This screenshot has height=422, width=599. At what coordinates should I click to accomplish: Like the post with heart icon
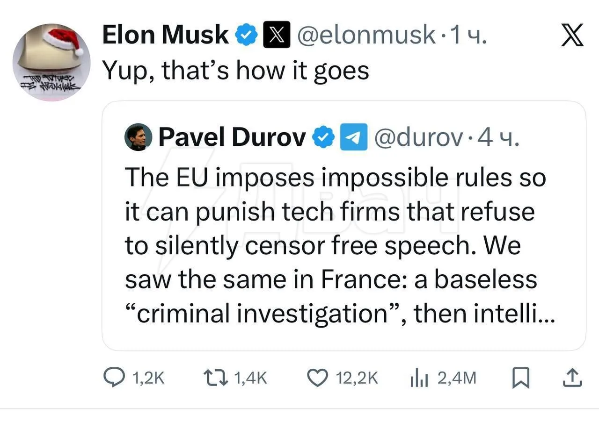tap(317, 378)
